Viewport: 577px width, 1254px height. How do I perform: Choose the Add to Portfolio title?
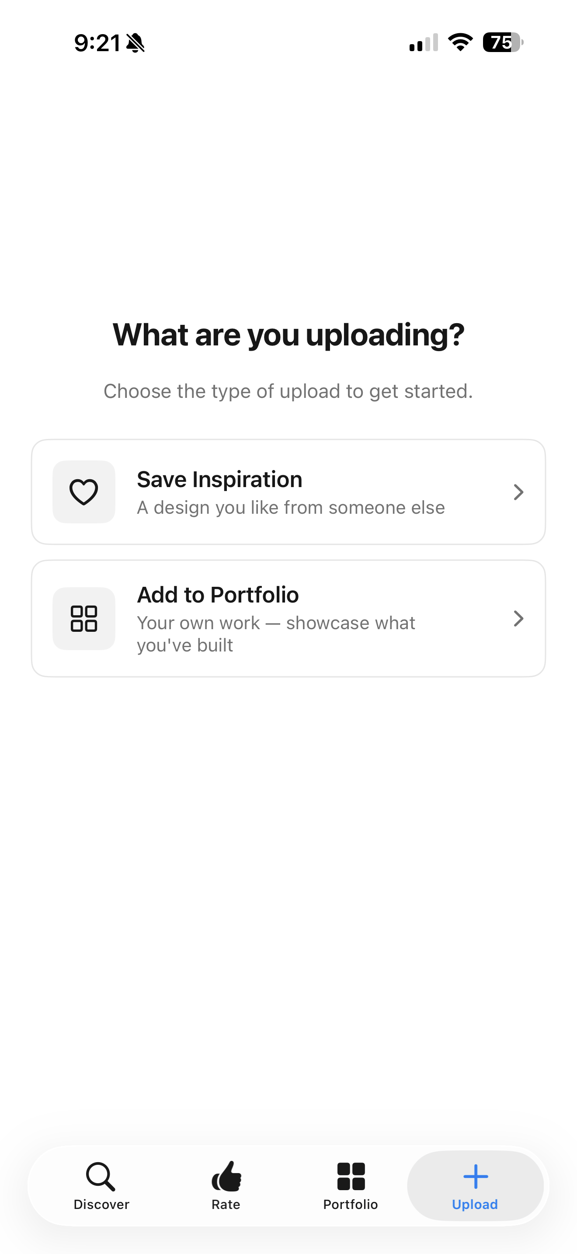[x=218, y=595]
